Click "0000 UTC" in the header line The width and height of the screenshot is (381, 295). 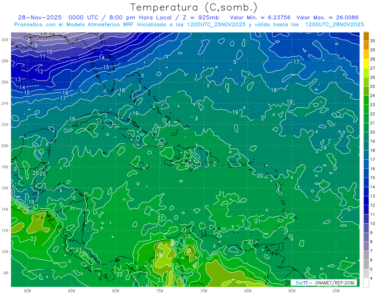click(84, 18)
